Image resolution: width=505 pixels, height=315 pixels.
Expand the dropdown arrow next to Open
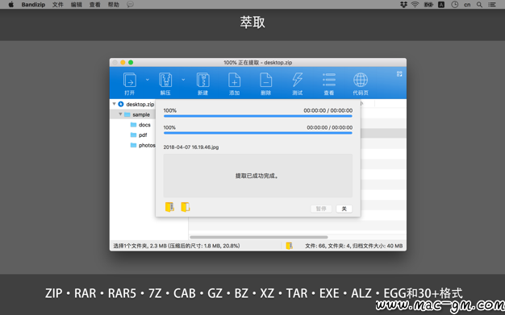[148, 80]
